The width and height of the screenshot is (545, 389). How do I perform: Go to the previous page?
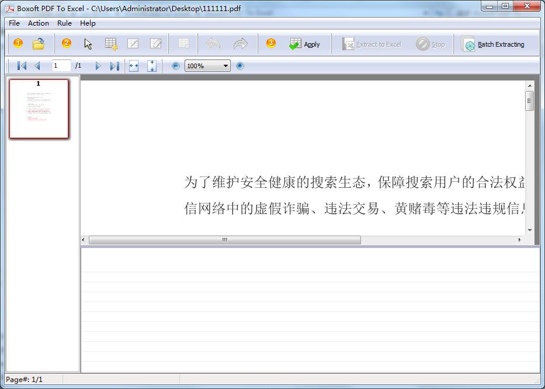(x=37, y=66)
